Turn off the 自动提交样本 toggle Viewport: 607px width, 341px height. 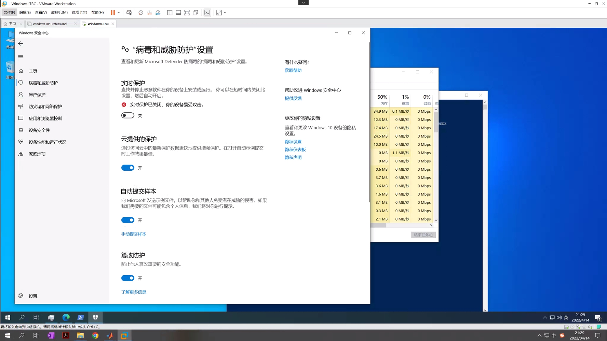(128, 220)
